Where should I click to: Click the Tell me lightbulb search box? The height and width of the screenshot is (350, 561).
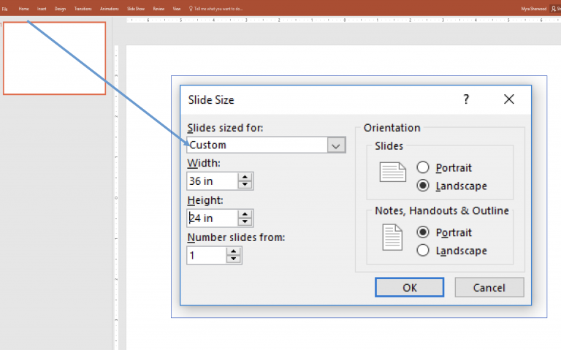coord(218,9)
